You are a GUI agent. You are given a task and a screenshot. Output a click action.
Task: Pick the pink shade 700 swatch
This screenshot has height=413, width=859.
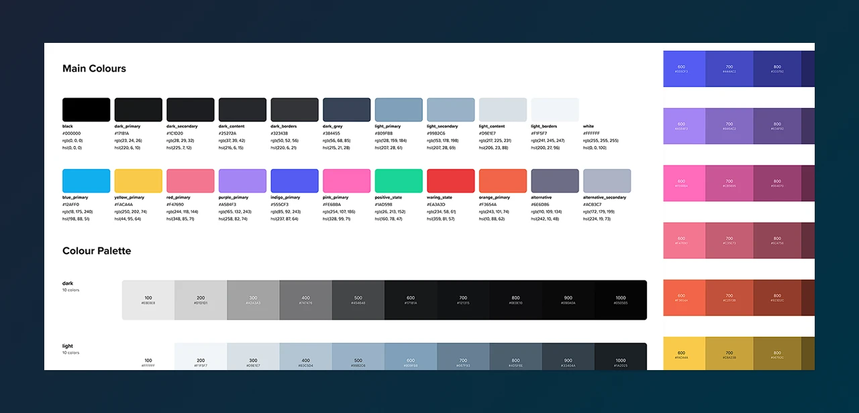pos(729,183)
